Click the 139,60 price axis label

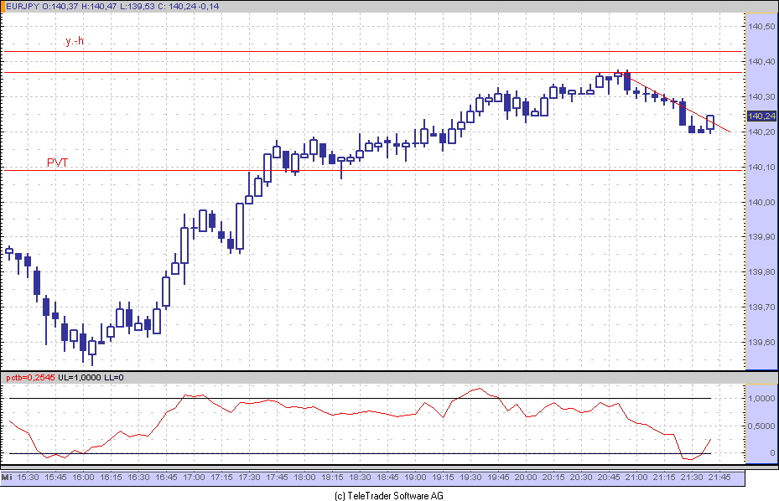point(761,342)
